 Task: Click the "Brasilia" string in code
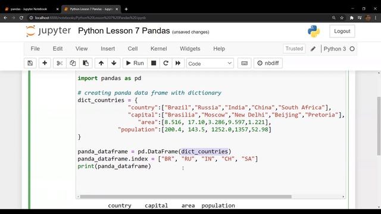click(181, 115)
